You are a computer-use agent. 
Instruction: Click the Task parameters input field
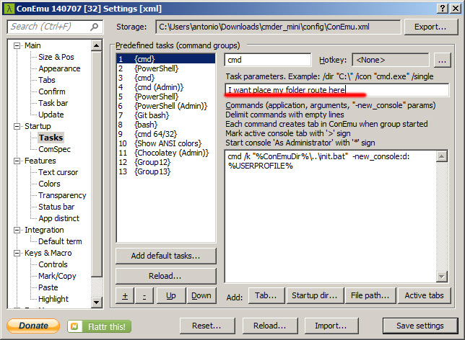point(337,90)
